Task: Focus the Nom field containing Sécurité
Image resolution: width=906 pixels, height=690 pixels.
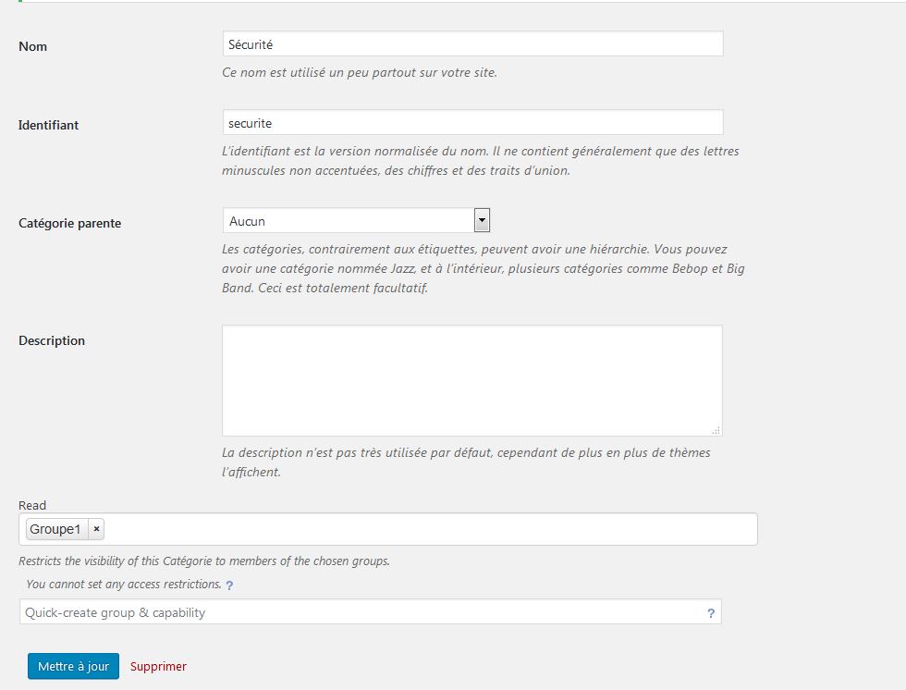Action: [471, 44]
